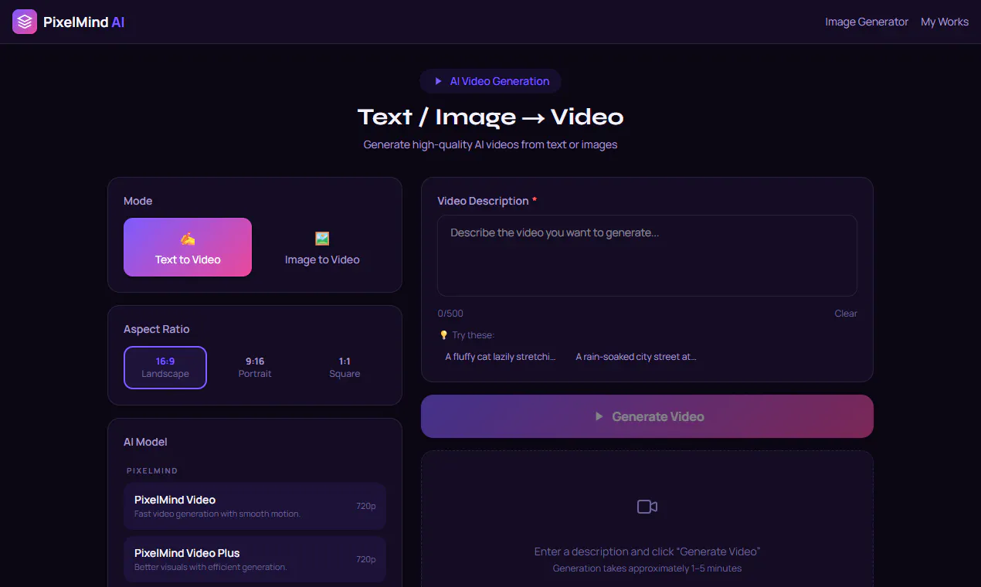The height and width of the screenshot is (587, 981).
Task: Click the AI Model section label
Action: point(145,442)
